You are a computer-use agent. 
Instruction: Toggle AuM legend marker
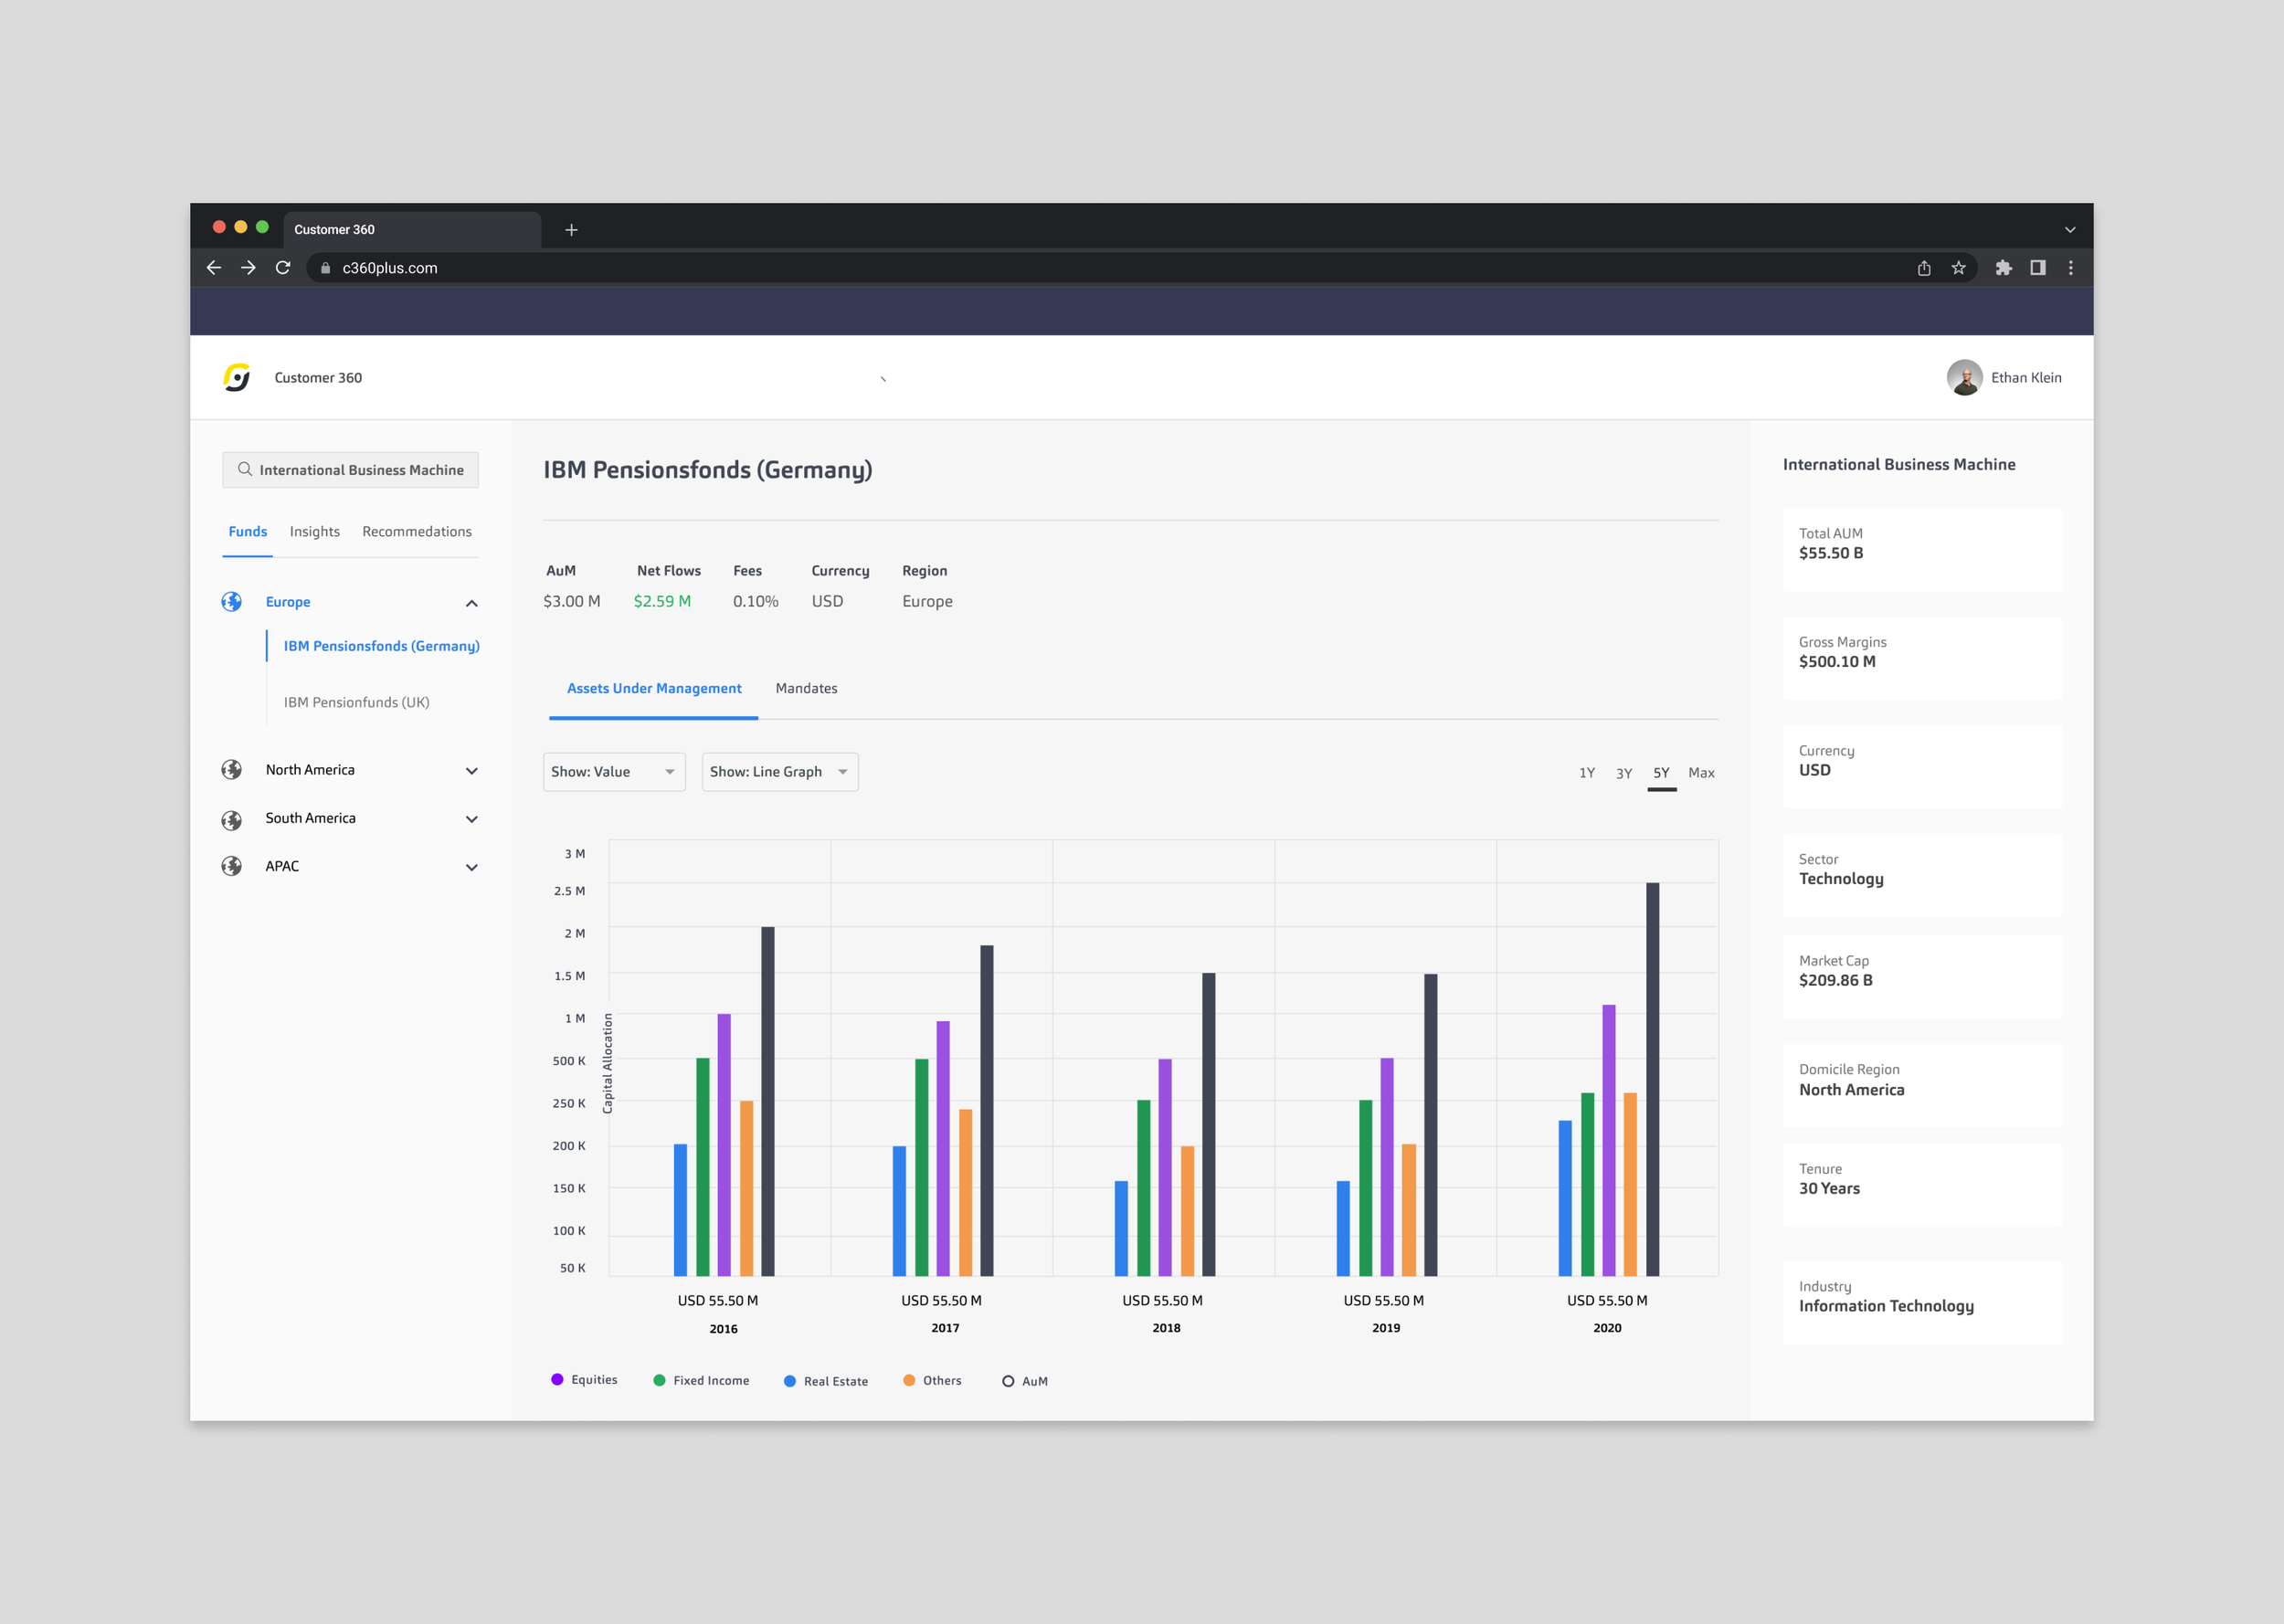coord(1008,1381)
